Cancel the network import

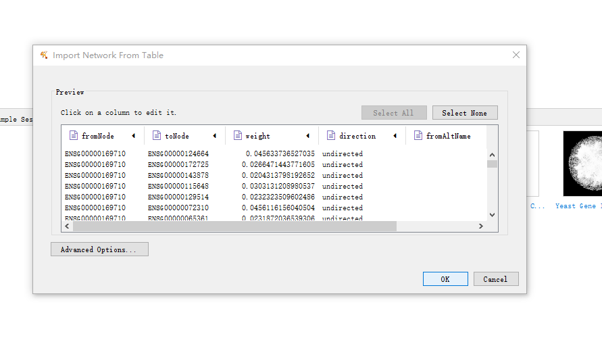pos(495,279)
